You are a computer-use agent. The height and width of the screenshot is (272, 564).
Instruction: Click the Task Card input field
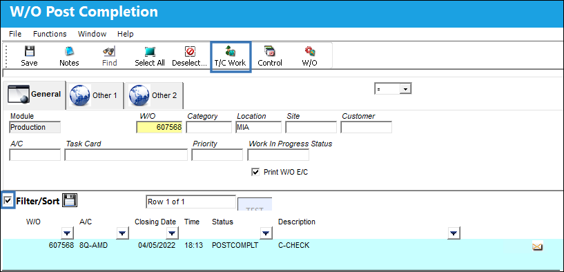(x=126, y=155)
